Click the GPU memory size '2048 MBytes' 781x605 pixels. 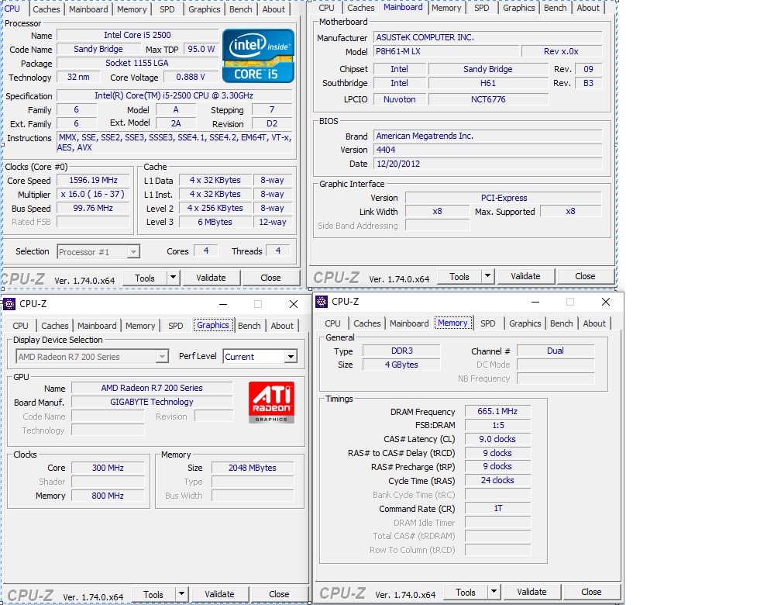253,468
